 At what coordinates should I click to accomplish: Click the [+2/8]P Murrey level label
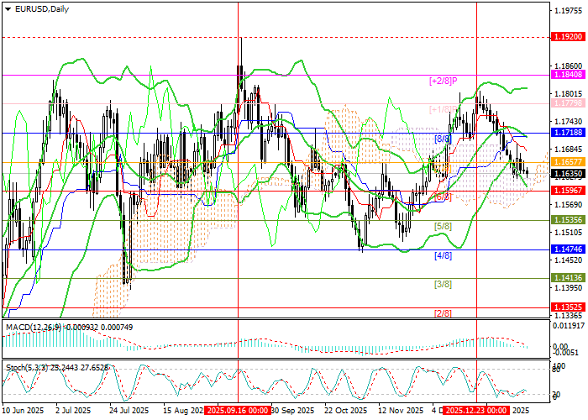click(x=442, y=81)
